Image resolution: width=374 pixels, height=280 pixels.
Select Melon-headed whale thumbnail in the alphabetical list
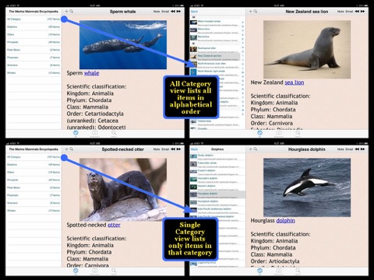pos(193,23)
